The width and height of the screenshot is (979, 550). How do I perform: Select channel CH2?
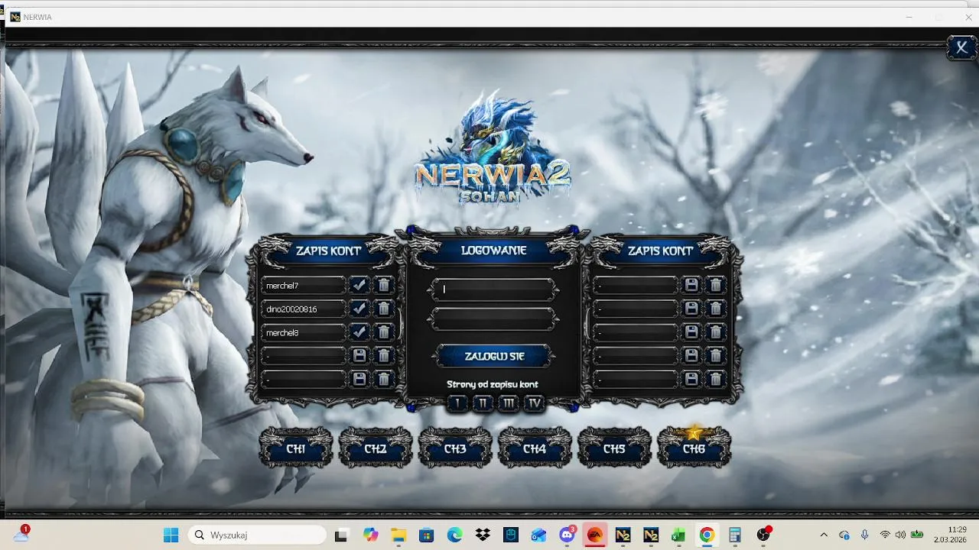(376, 448)
